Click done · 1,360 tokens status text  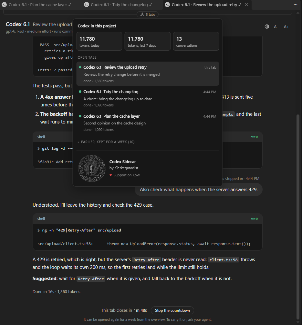(99, 81)
